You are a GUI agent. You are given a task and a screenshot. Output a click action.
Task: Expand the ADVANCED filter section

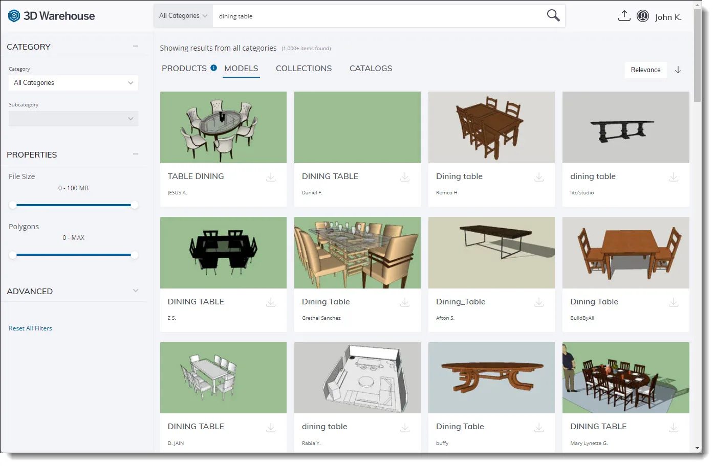pos(136,291)
